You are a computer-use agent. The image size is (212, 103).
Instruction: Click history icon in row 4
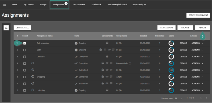[x=33, y=63]
